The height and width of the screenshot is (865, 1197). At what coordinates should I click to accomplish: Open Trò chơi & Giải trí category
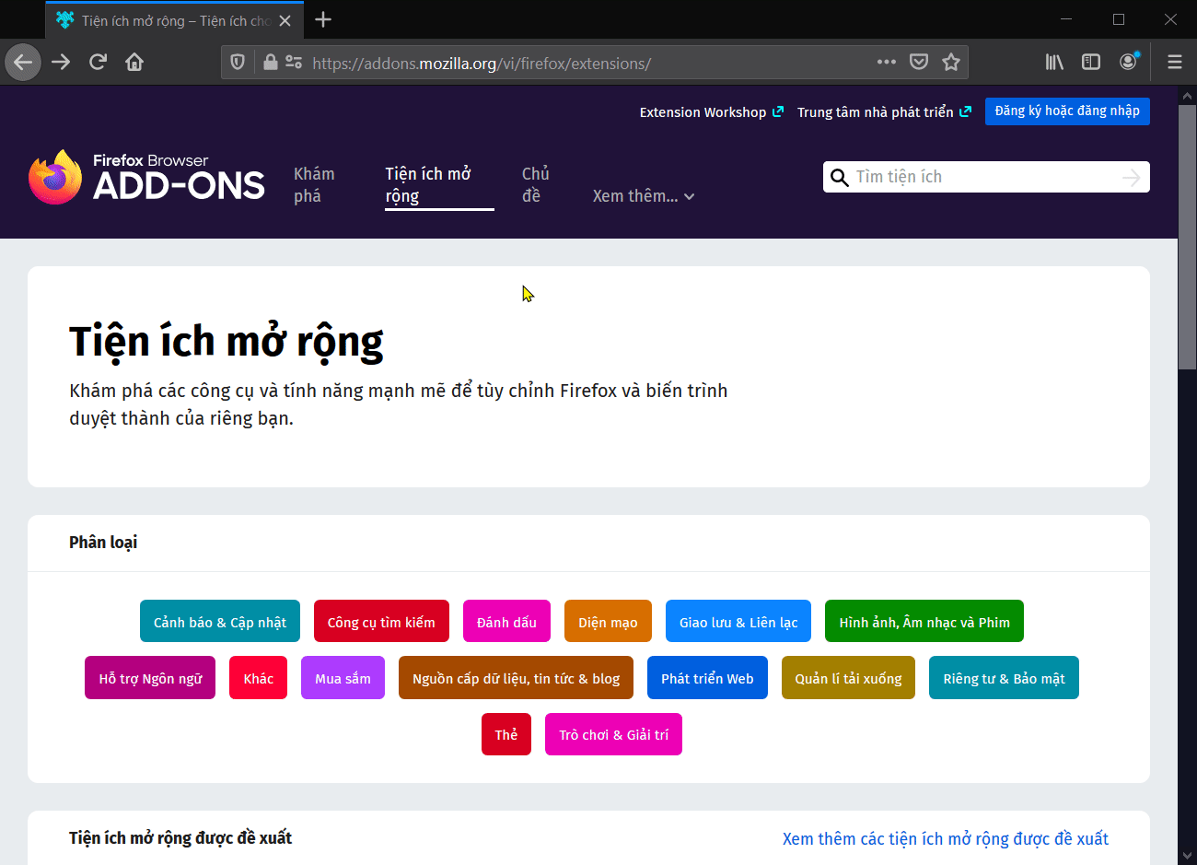tap(613, 734)
